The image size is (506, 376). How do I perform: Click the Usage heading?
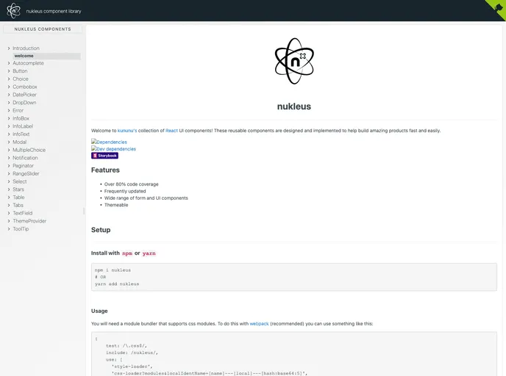pyautogui.click(x=99, y=311)
